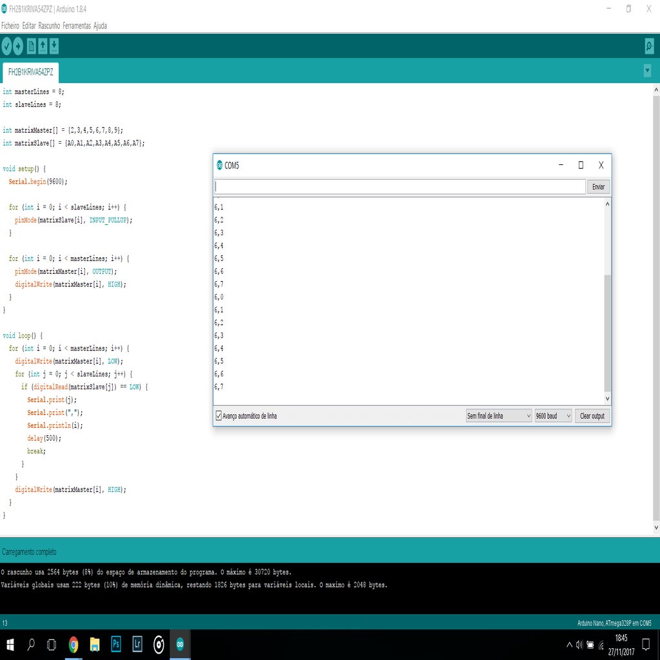Click the line 'Serial.begin(9600);'
This screenshot has width=660, height=660.
38,181
